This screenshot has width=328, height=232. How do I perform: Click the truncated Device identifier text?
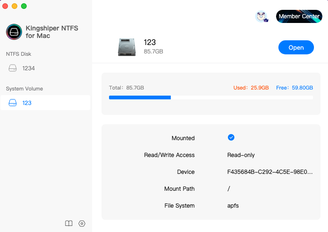tap(270, 172)
